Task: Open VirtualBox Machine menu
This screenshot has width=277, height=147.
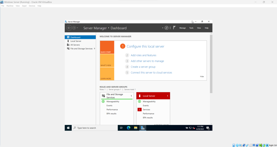Action: (x=10, y=6)
